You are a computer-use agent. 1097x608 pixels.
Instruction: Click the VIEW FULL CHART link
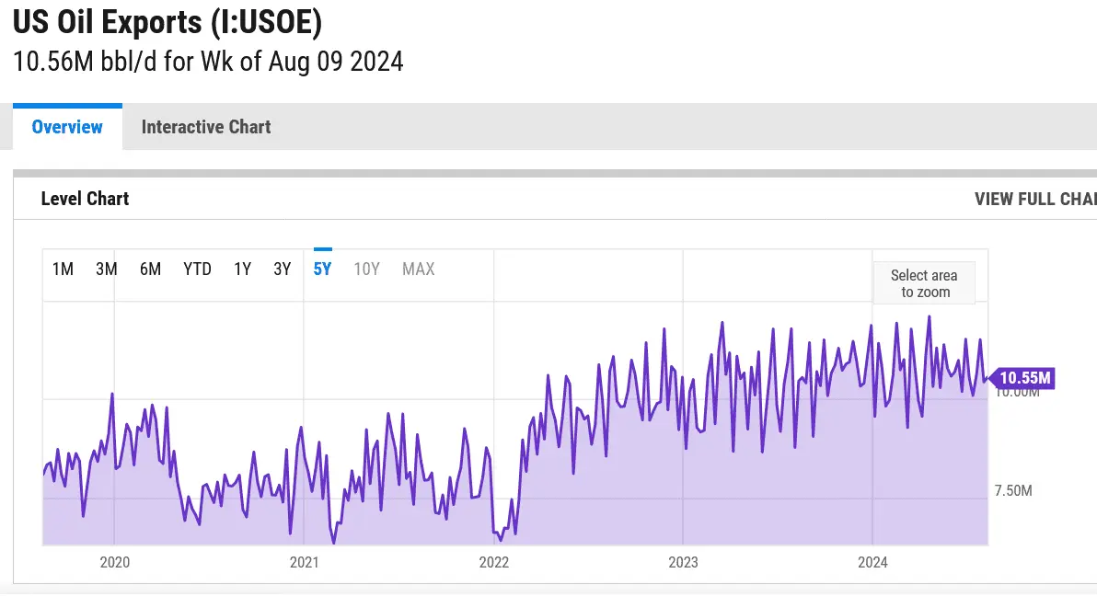(x=1034, y=199)
